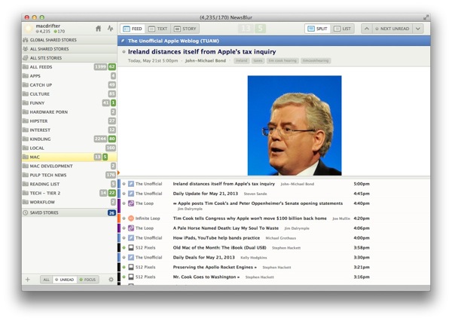Open 'Apple posts Tim Cook's' story row
Viewport: 452px width, 321px height.
(274, 206)
